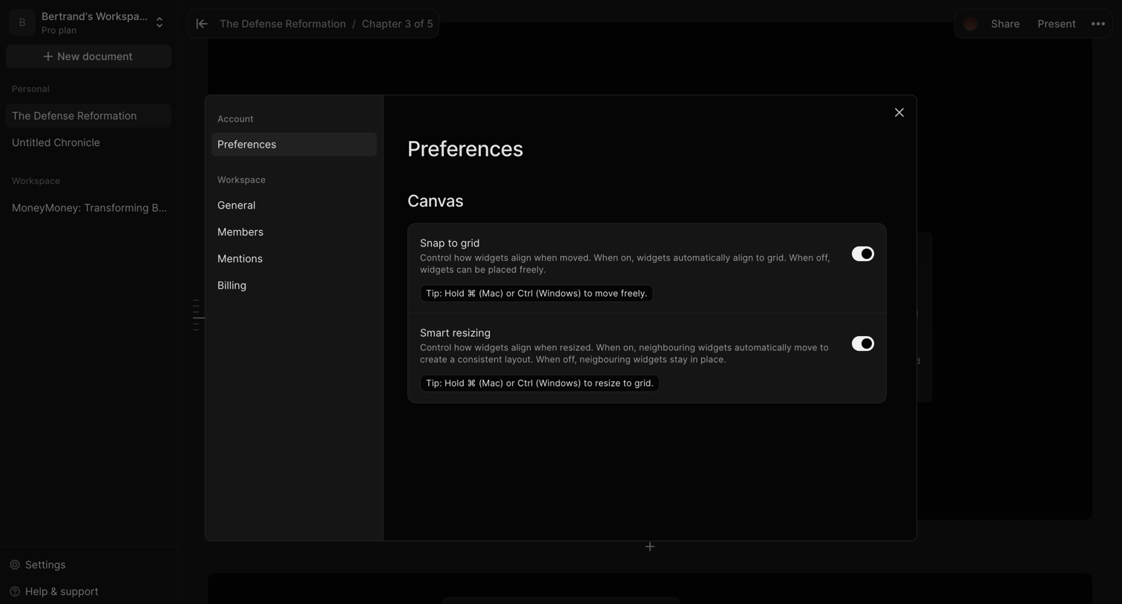Click the red user avatar circle

click(970, 24)
